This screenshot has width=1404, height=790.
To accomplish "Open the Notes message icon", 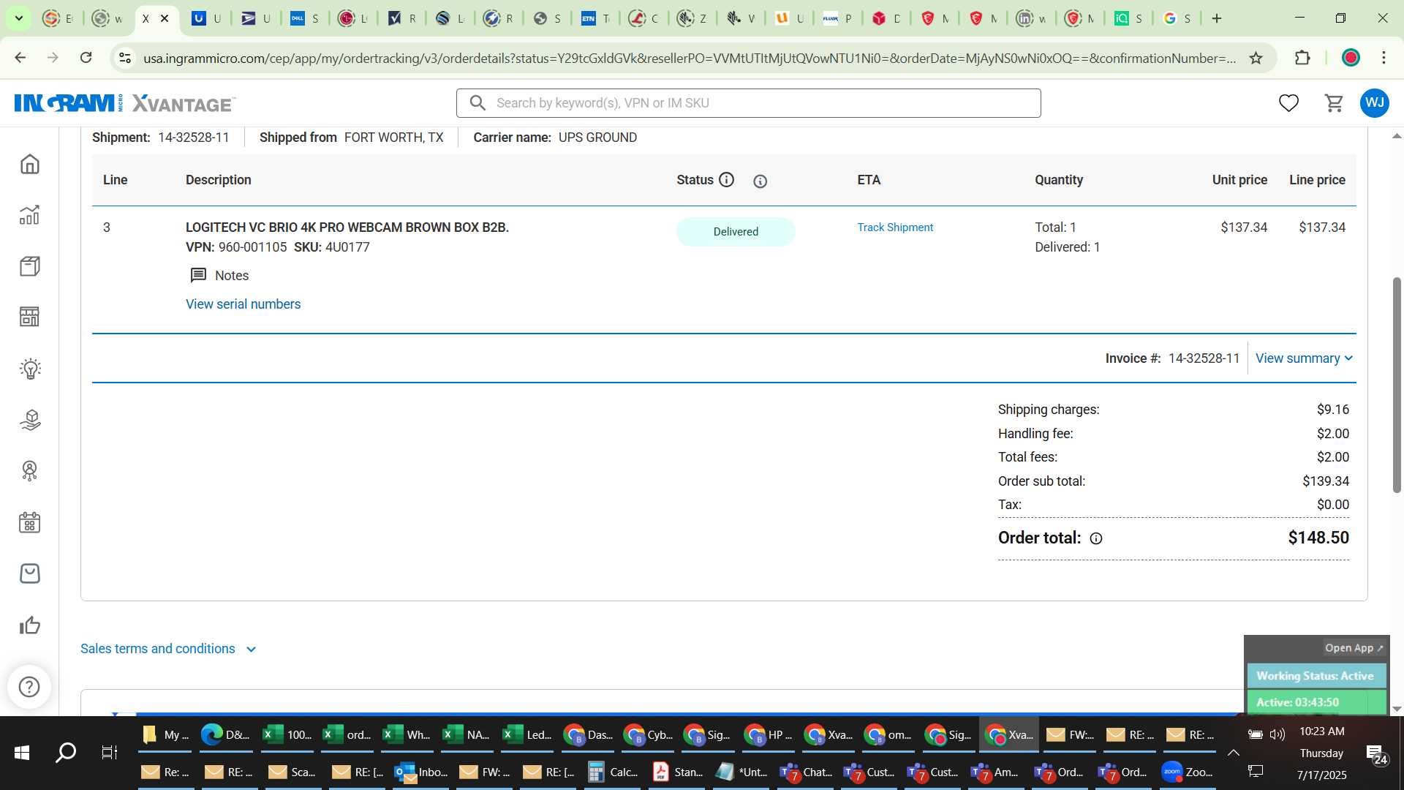I will [x=198, y=276].
